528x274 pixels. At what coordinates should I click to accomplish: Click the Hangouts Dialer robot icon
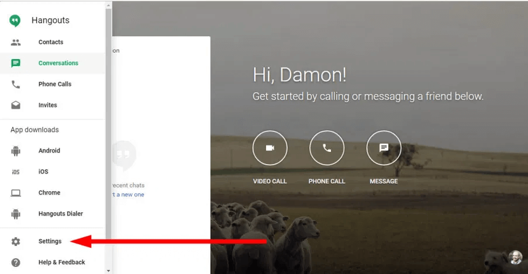pos(15,214)
